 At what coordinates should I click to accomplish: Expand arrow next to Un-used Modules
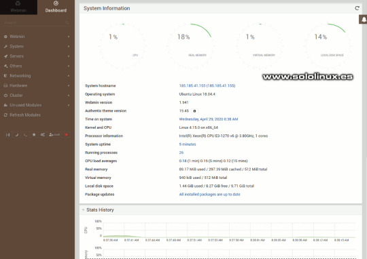[x=69, y=105]
